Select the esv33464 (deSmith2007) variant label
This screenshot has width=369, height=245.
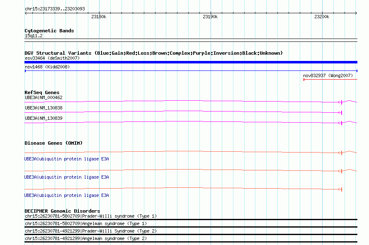coord(52,58)
